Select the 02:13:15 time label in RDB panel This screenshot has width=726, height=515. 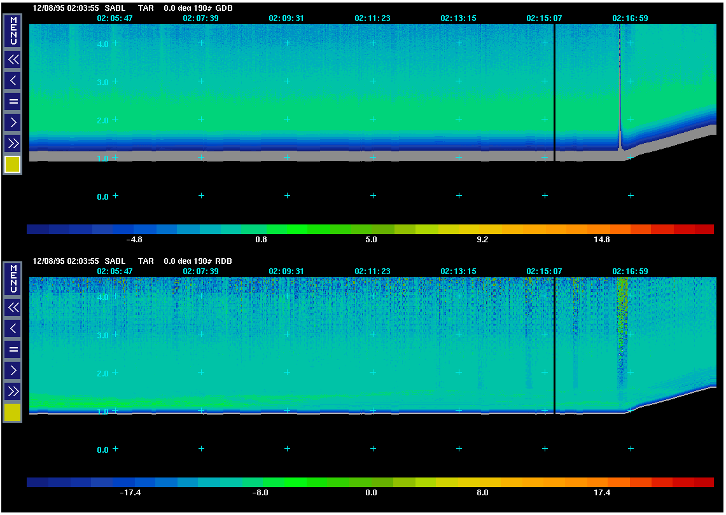tap(458, 271)
